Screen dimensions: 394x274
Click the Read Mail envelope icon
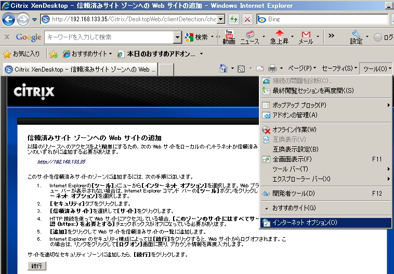point(260,68)
